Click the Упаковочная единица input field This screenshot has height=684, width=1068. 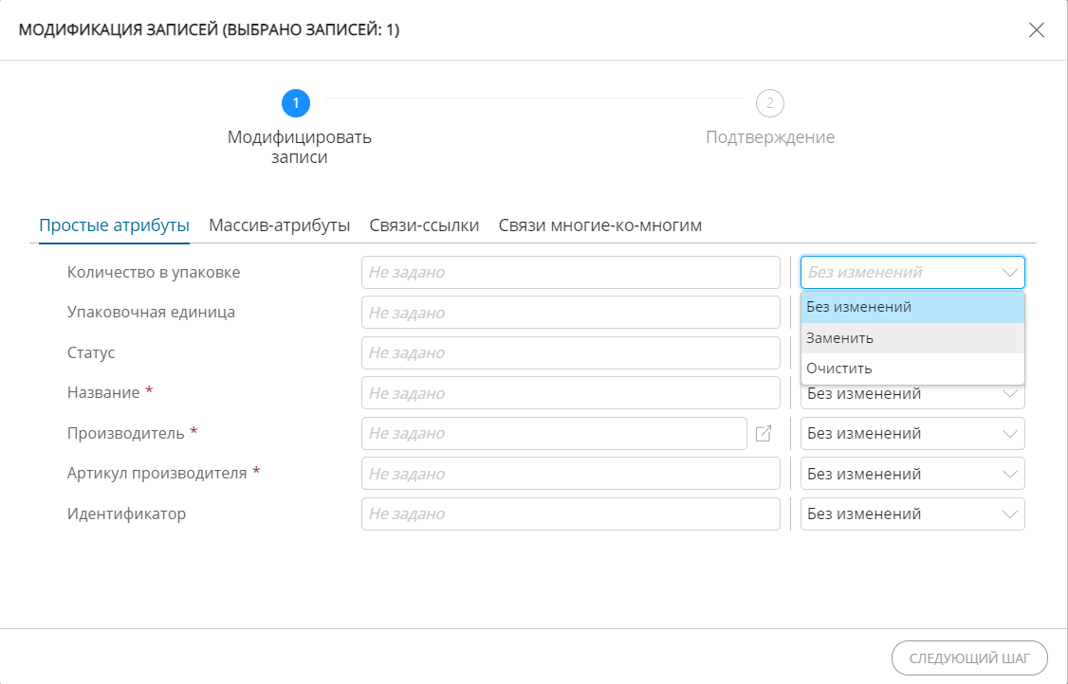click(570, 313)
